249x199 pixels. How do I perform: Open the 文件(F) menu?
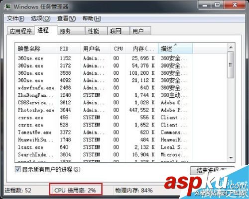15,18
